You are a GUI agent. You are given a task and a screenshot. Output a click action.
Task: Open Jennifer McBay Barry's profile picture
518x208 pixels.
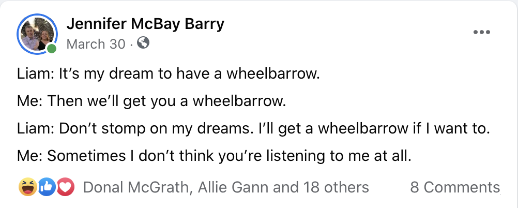click(37, 34)
